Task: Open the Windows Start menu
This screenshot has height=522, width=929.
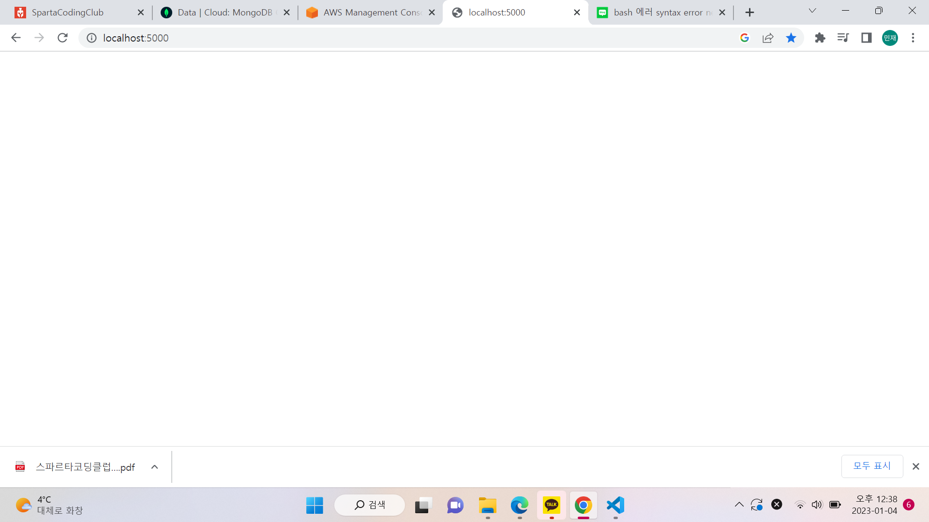Action: [315, 506]
